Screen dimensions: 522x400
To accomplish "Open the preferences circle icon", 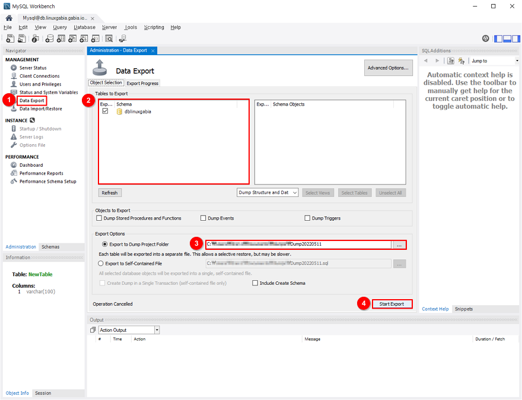I will coord(486,39).
